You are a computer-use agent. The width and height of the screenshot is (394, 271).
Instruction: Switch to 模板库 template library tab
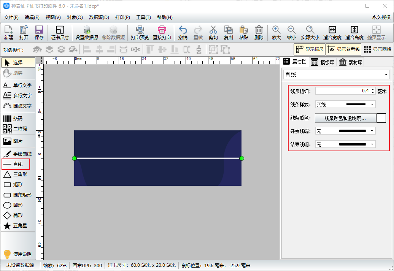(x=323, y=62)
